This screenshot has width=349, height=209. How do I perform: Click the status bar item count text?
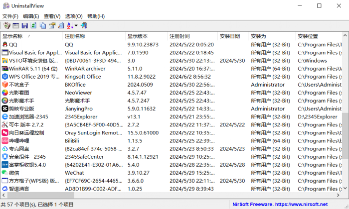click(x=37, y=205)
